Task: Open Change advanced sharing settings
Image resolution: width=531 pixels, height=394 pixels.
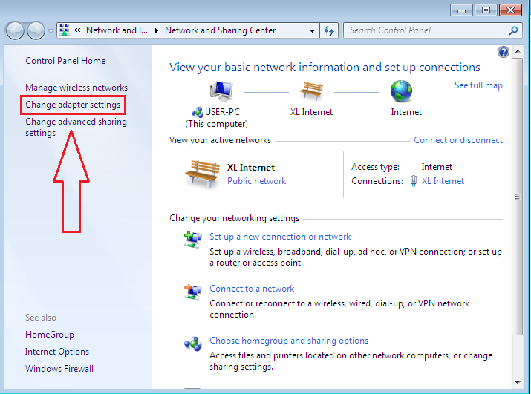Action: point(76,127)
